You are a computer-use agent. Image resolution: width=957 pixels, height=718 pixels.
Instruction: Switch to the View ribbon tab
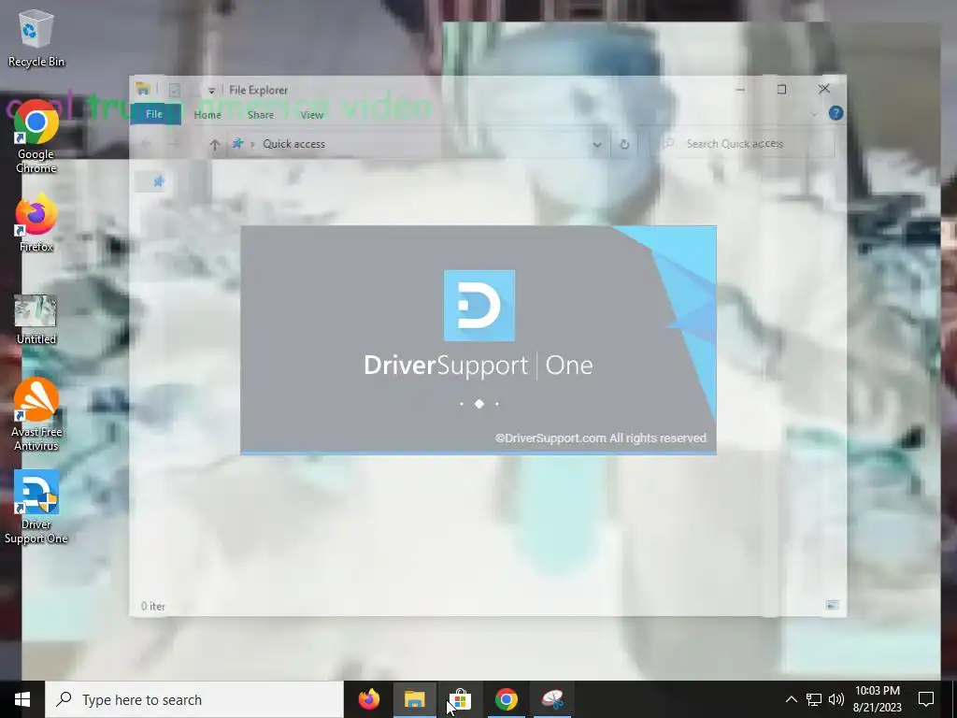[311, 115]
